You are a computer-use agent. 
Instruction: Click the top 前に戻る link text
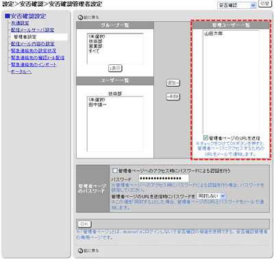coord(91,17)
